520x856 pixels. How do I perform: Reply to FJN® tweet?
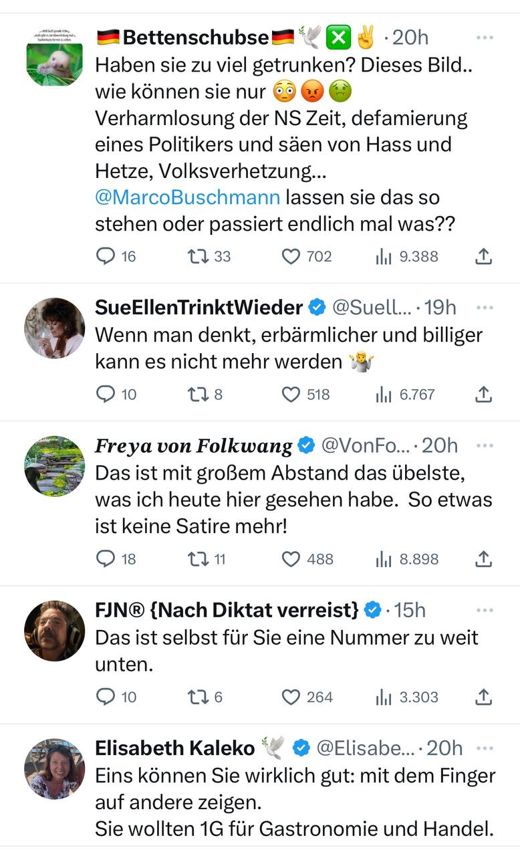[x=107, y=697]
